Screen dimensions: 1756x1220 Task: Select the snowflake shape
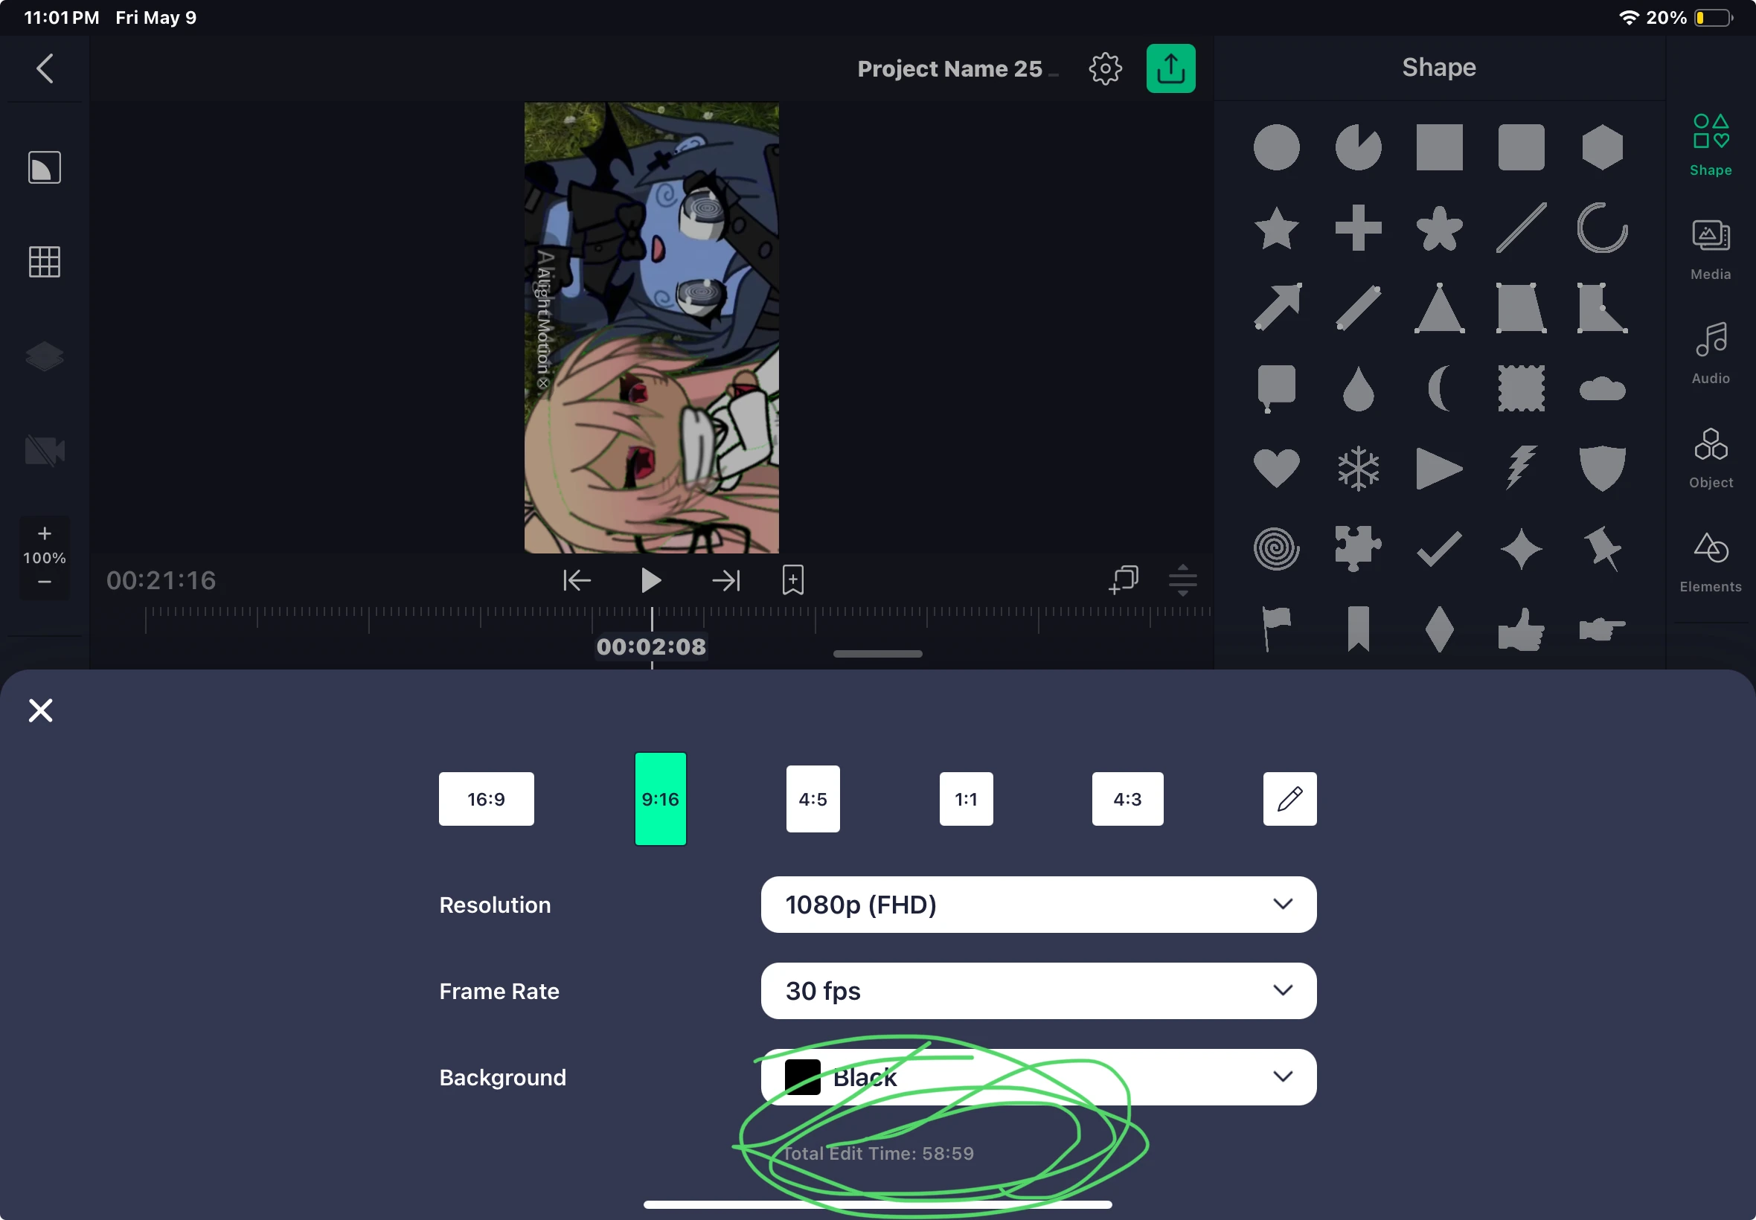pyautogui.click(x=1358, y=467)
